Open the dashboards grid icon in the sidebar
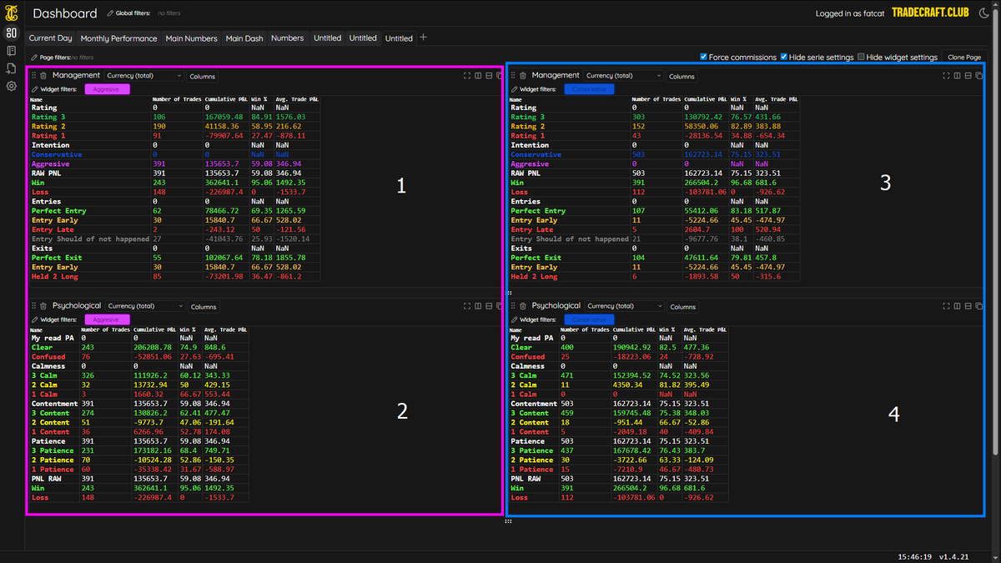Viewport: 1001px width, 563px height. pos(11,33)
